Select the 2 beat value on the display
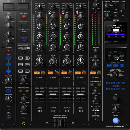Viewport: 130px width, 130px height. pos(122,30)
